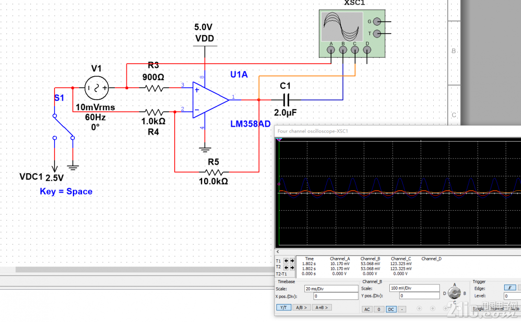Screen dimensions: 521x322
Task: Select the ground symbol below the op-amp
Action: coord(205,149)
